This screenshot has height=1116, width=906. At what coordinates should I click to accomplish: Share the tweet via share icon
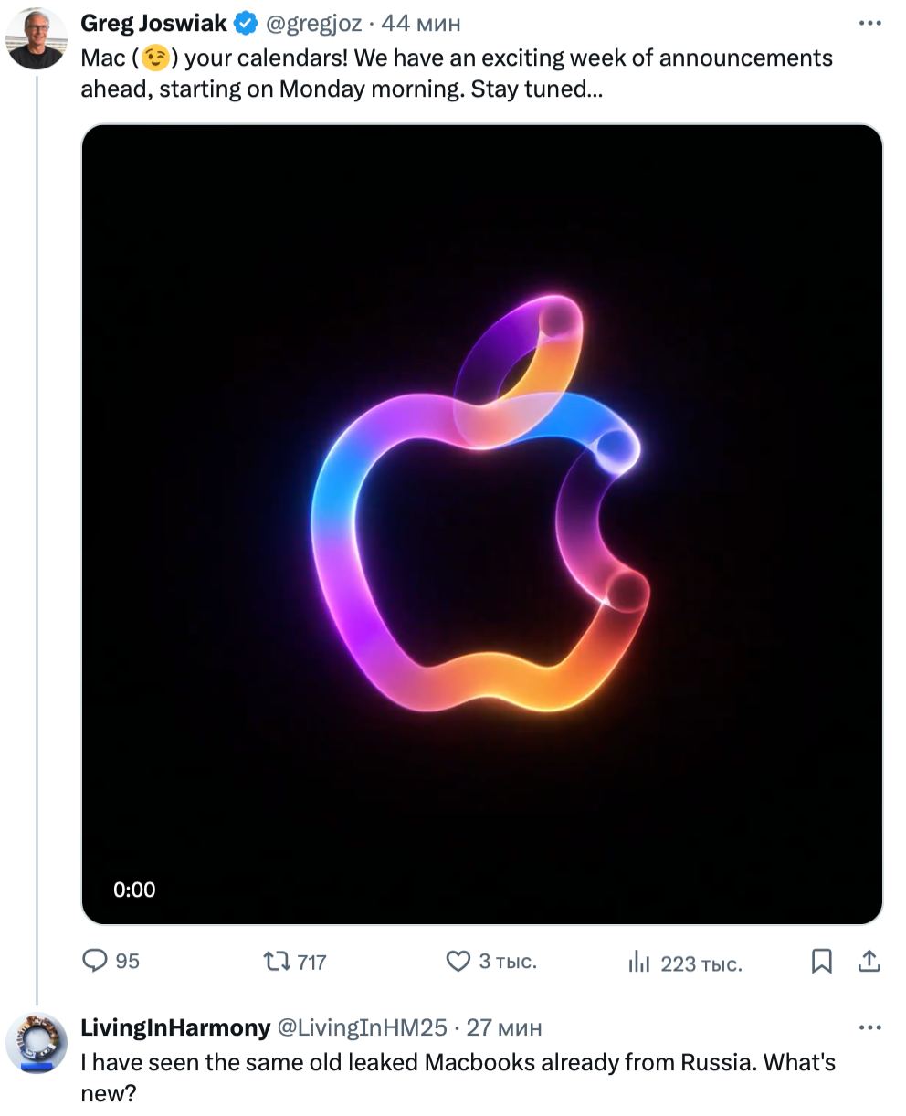[x=869, y=961]
